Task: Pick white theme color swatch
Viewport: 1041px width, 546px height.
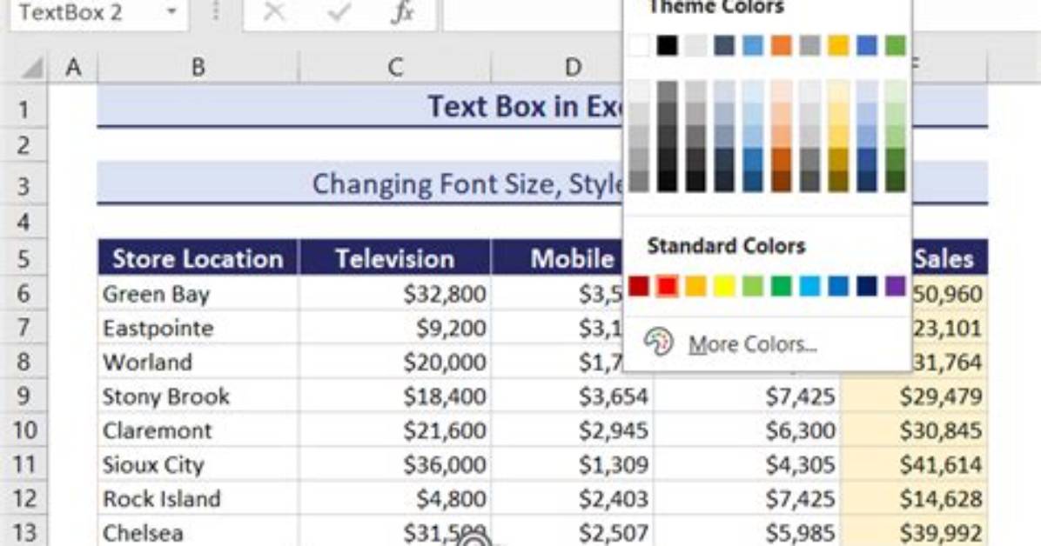Action: tap(640, 46)
